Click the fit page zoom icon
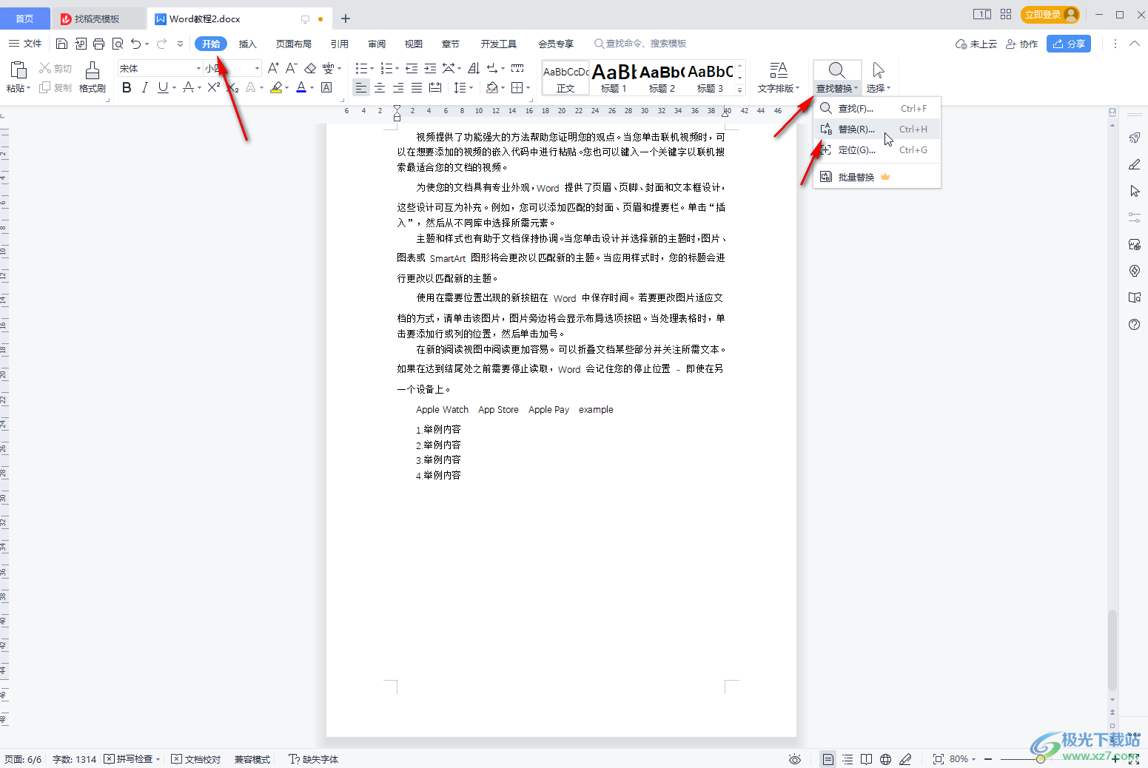The height and width of the screenshot is (768, 1148). click(x=938, y=759)
